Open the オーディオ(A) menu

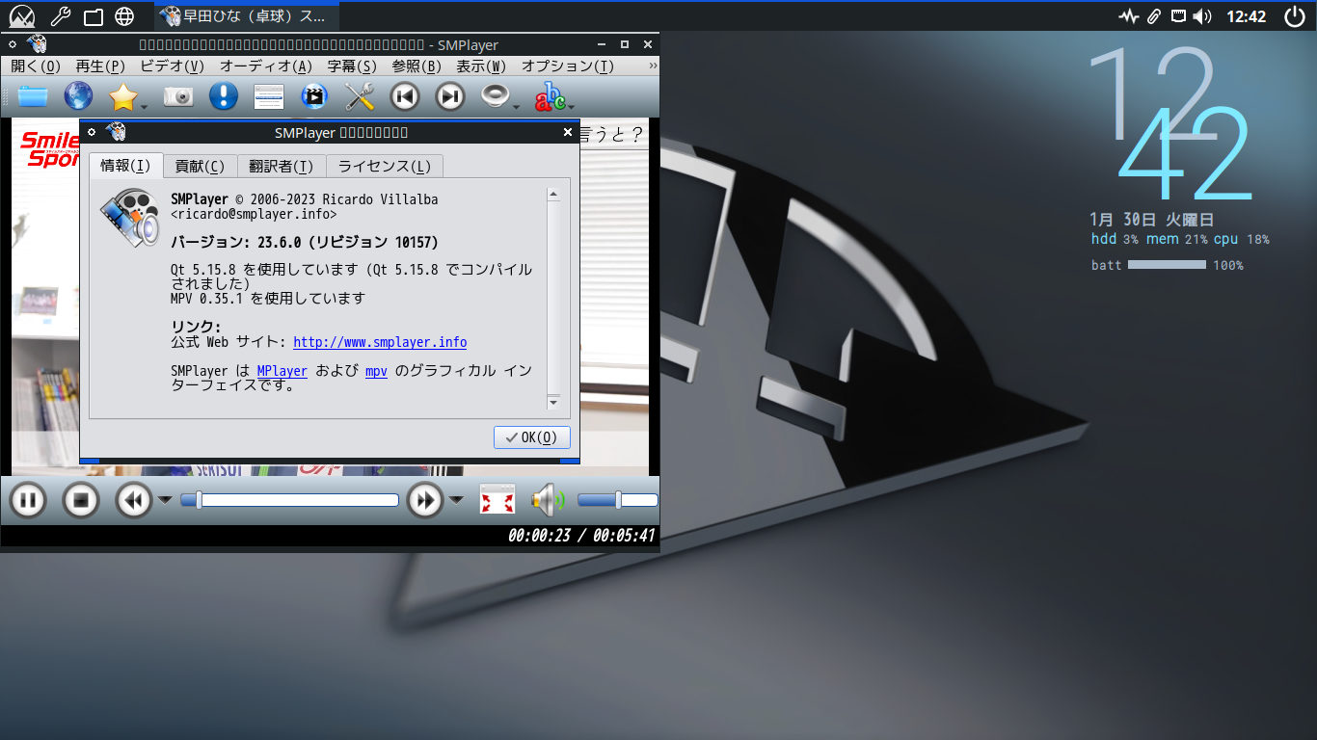(x=265, y=66)
